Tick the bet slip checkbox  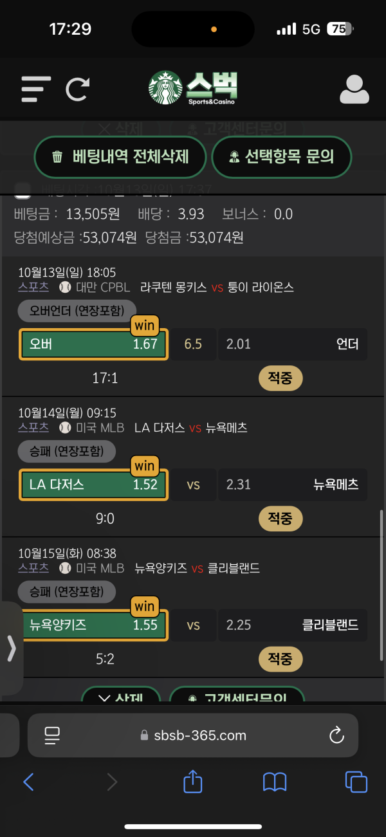pyautogui.click(x=23, y=190)
